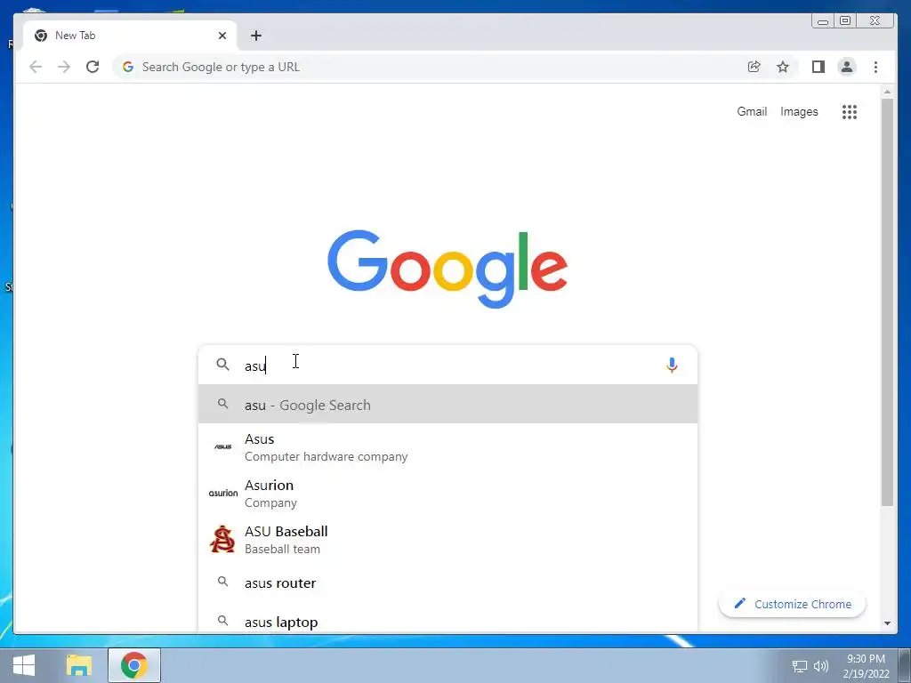Image resolution: width=911 pixels, height=683 pixels.
Task: Click the Customize Chrome button
Action: (x=793, y=604)
